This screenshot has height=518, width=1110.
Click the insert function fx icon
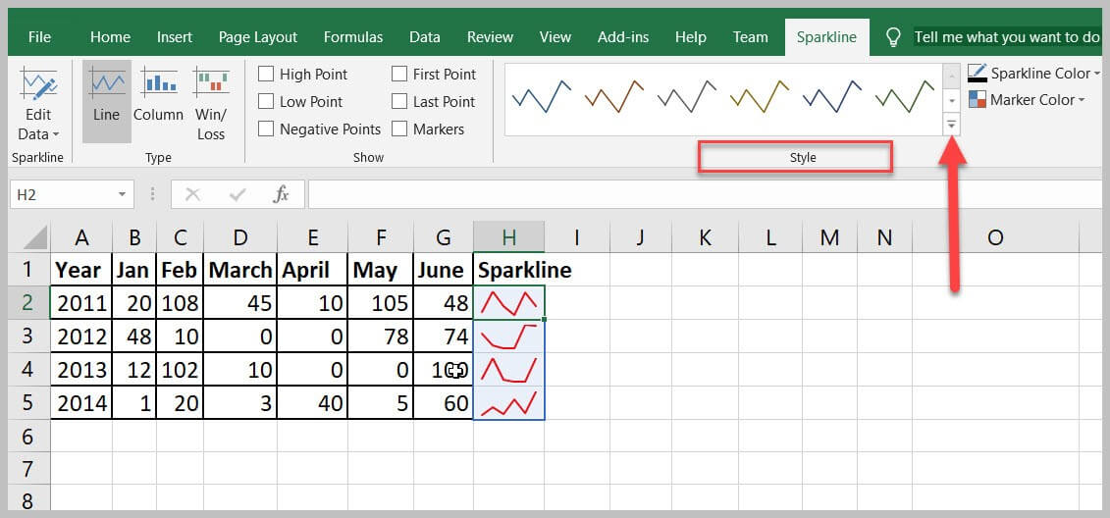pyautogui.click(x=281, y=194)
